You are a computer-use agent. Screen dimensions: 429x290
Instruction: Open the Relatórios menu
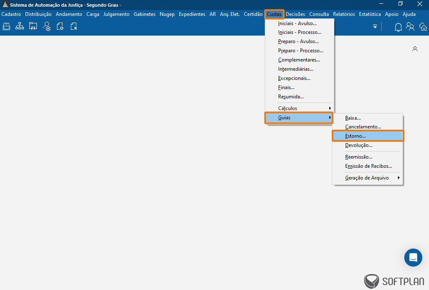[x=344, y=14]
